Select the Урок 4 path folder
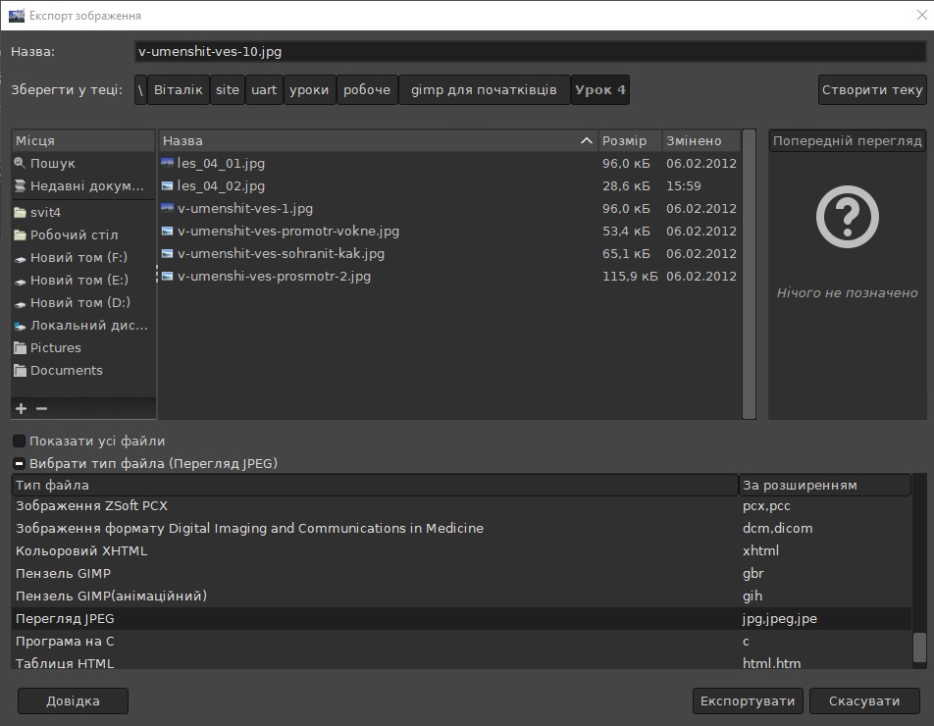The height and width of the screenshot is (726, 934). pos(599,90)
